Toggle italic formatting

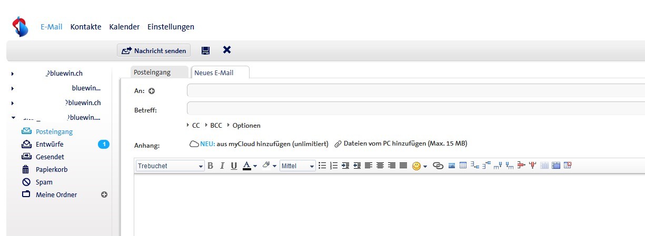[x=222, y=166]
